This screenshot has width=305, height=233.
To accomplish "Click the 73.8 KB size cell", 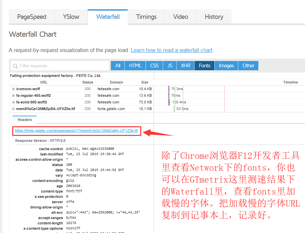I will pos(145,102).
